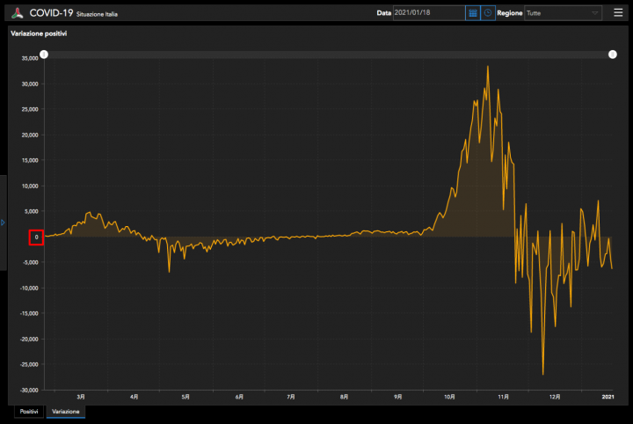Screen dimensions: 633x424
Task: Select the Variazione tab
Action: tap(65, 412)
